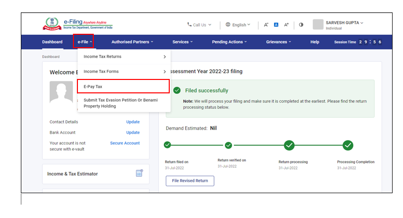Open the Authorised Partners menu
The image size is (403, 218).
(x=132, y=42)
